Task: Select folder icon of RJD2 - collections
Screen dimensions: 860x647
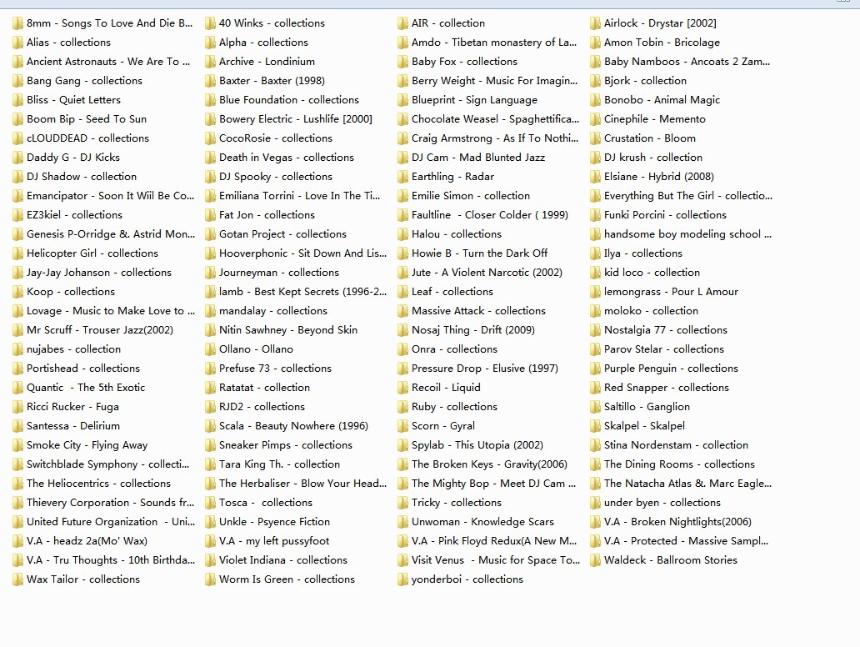Action: (x=210, y=407)
